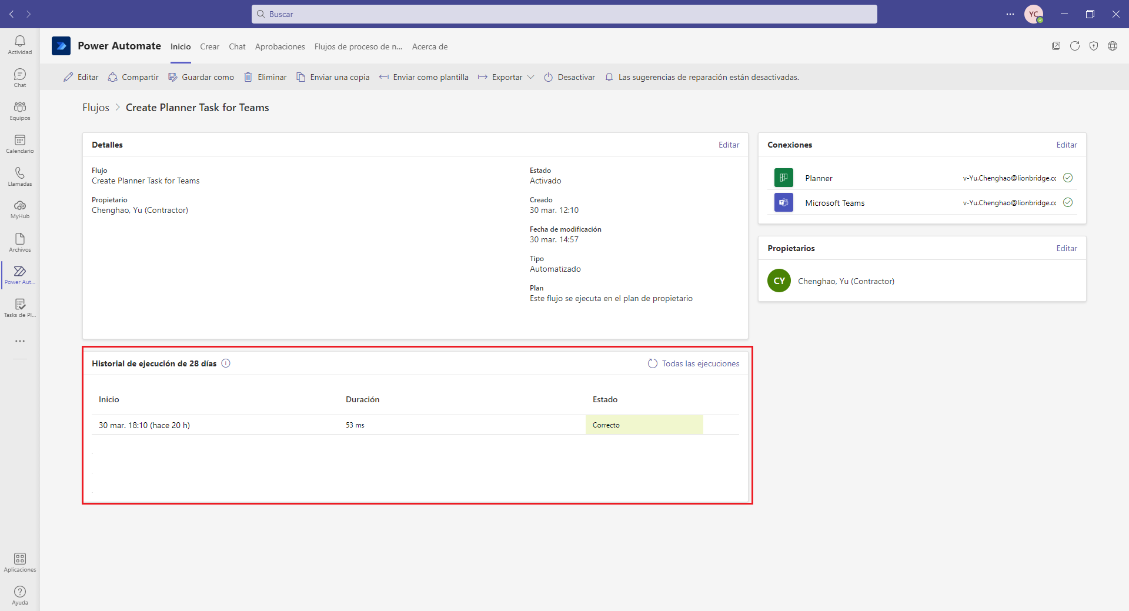Screen dimensions: 1129x611
Task: Open Flujos de proceso de n... tab
Action: pos(358,46)
